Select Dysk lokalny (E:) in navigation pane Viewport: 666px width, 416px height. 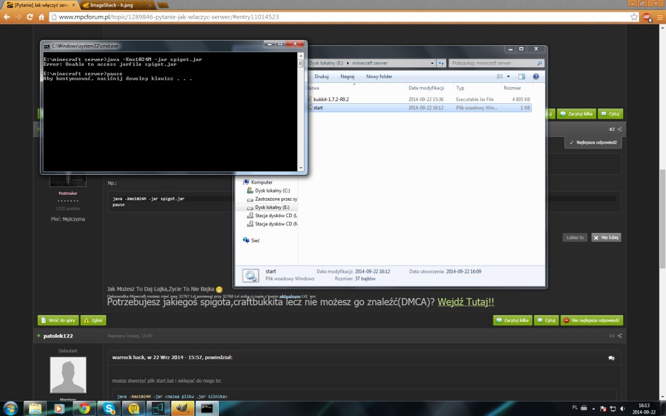pyautogui.click(x=272, y=207)
